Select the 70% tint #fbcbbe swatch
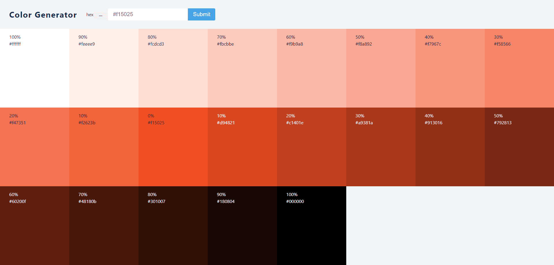 [x=242, y=68]
